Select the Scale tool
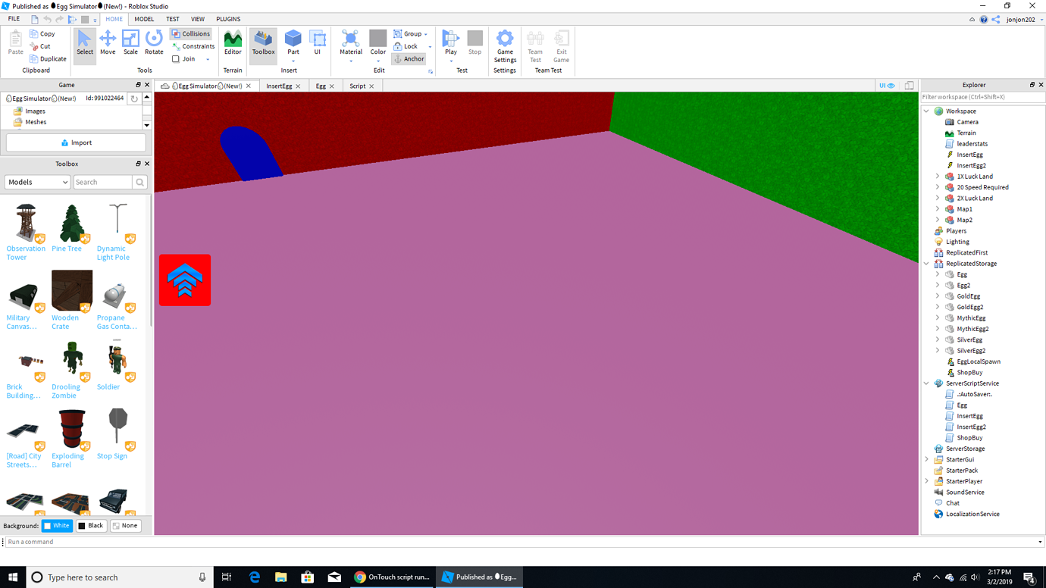This screenshot has width=1046, height=588. tap(130, 44)
